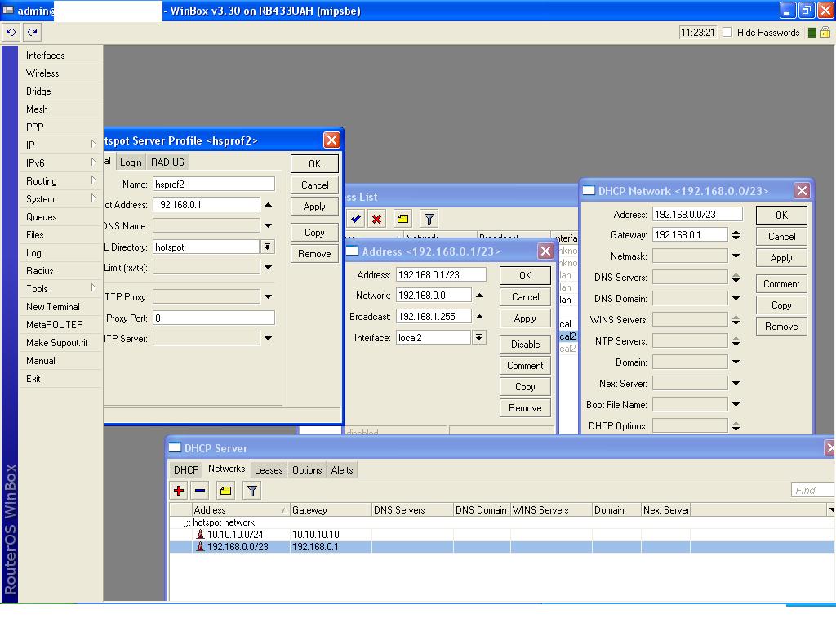Click the blue checkmark enable icon
Image resolution: width=836 pixels, height=627 pixels.
356,219
